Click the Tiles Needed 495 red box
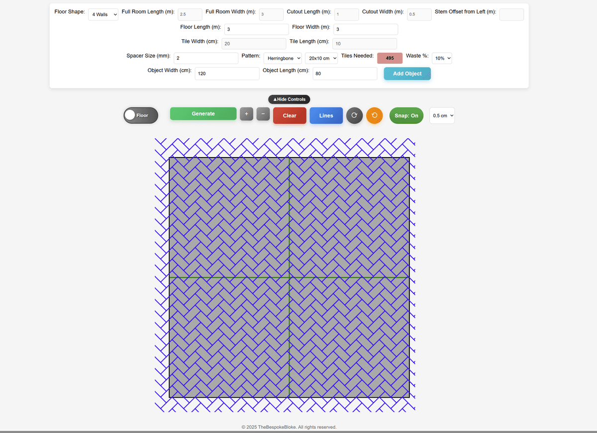This screenshot has width=597, height=433. 390,58
